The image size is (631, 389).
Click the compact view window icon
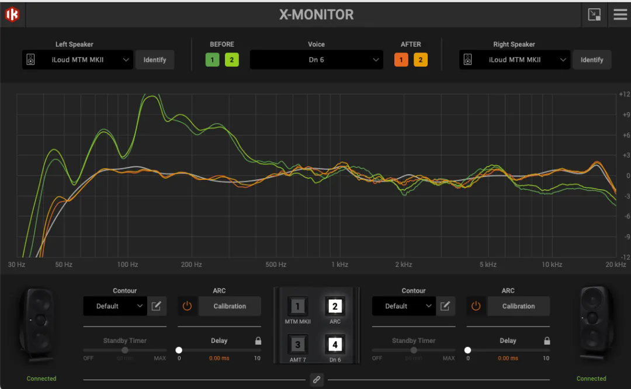pyautogui.click(x=594, y=15)
